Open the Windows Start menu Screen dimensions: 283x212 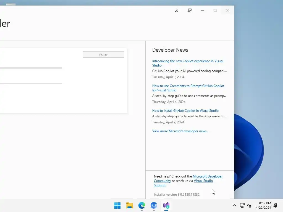(x=117, y=205)
